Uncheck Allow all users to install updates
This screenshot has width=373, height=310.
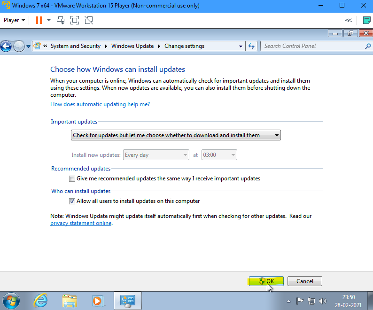click(72, 201)
